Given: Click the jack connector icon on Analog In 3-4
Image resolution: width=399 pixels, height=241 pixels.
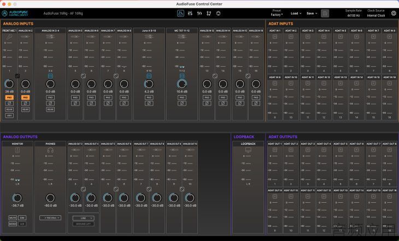Looking at the screenshot, I should pos(50,37).
